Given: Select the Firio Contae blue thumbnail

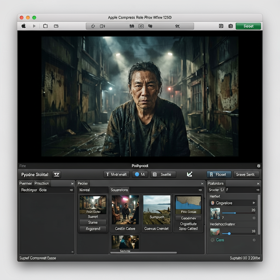Looking at the screenshot, I should point(188,205).
